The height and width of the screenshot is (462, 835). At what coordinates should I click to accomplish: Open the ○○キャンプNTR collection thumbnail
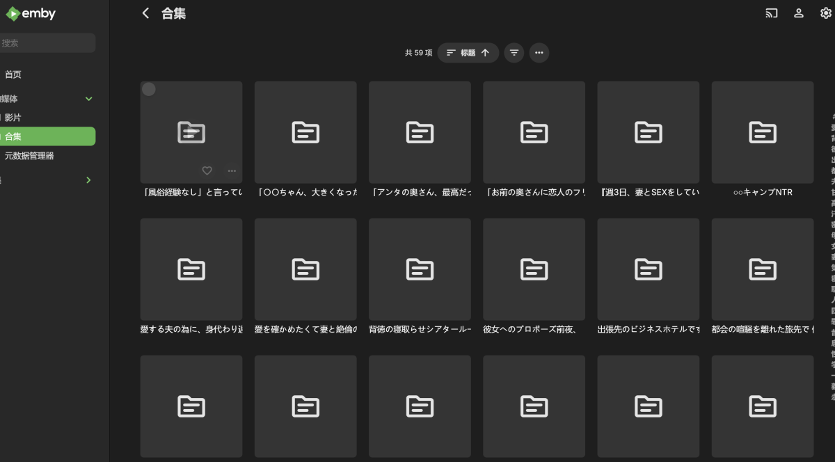tap(763, 132)
